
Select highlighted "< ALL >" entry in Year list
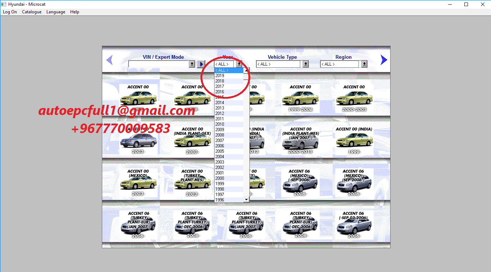229,70
